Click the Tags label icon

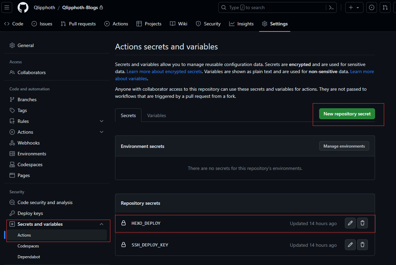[12, 110]
